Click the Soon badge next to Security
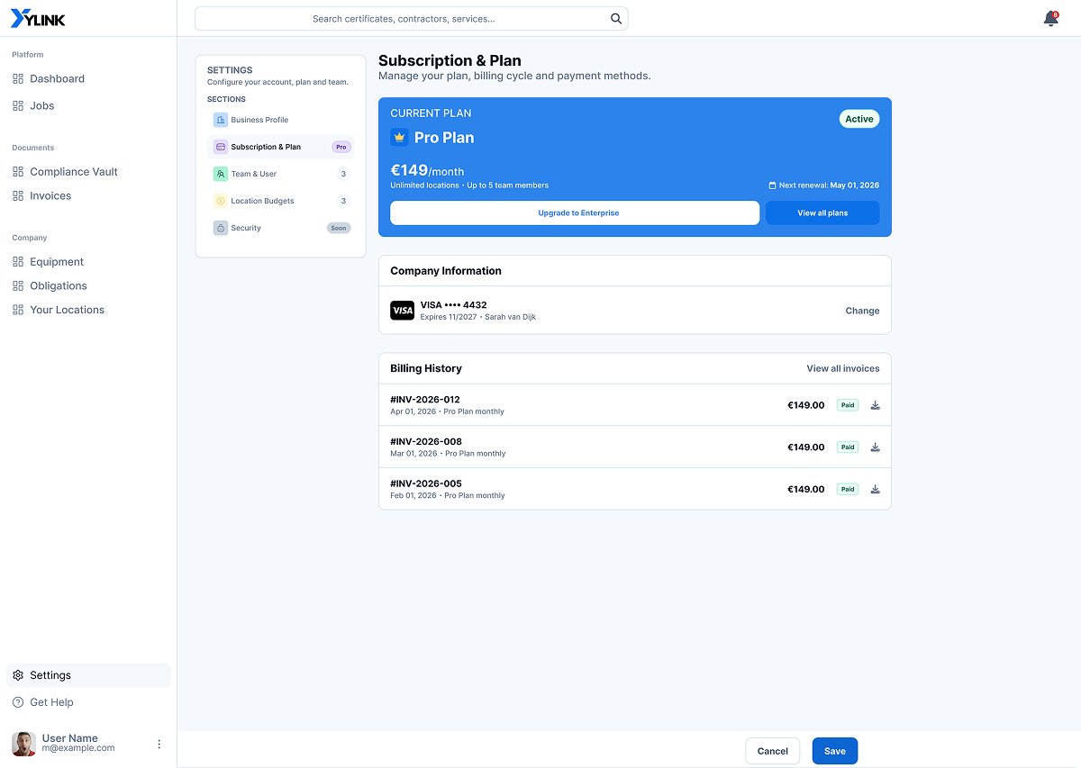Screen dimensions: 1081x768 (x=339, y=228)
